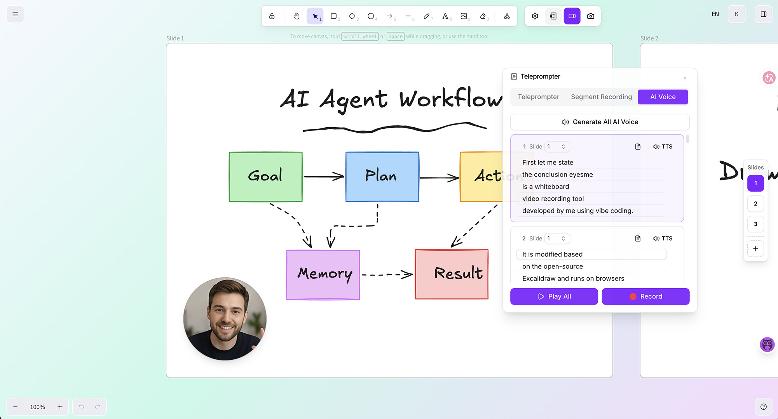Select the rectangle shape tool
The height and width of the screenshot is (419, 778).
[334, 16]
